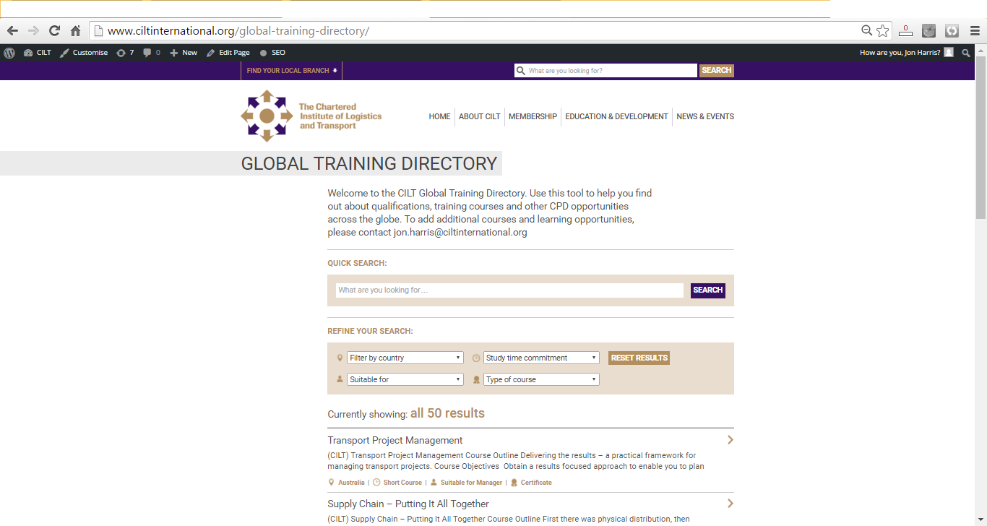Open Type of course dropdown
The width and height of the screenshot is (987, 526).
click(x=541, y=379)
